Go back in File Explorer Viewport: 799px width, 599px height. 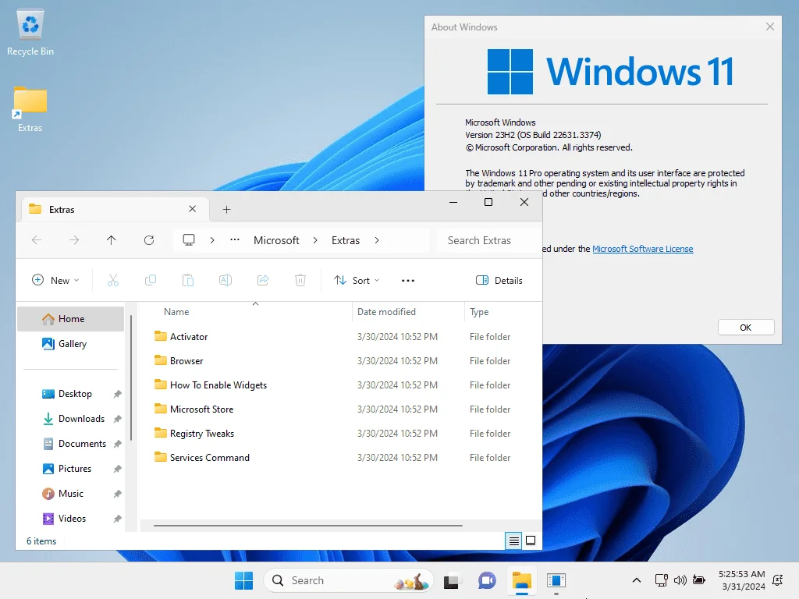point(37,240)
